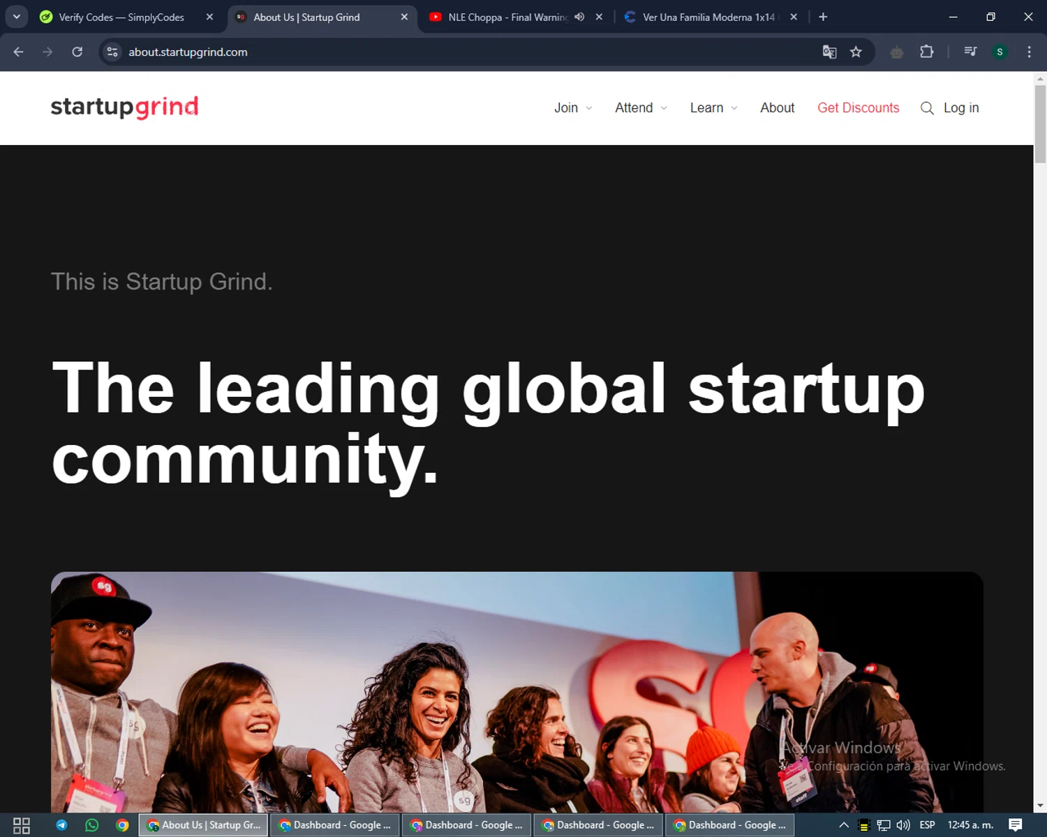Close the Ver Una Familia Moderna tab
This screenshot has height=837, width=1047.
(x=794, y=17)
